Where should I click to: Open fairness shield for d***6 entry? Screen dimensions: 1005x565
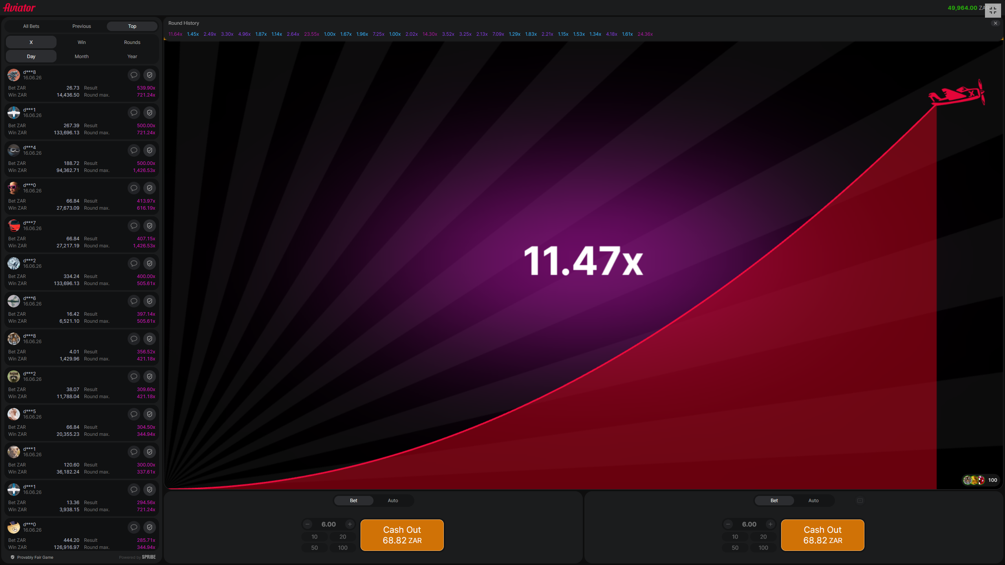click(x=150, y=301)
